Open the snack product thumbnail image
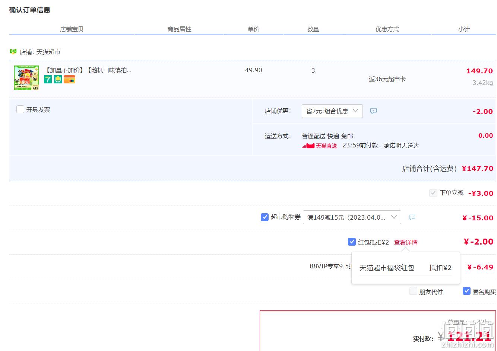The height and width of the screenshot is (351, 497). [26, 78]
